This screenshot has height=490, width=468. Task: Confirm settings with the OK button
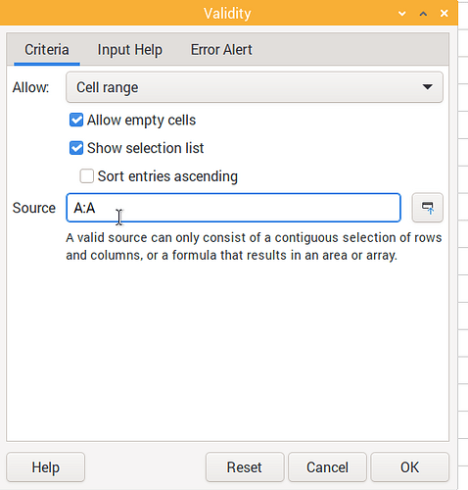[409, 467]
